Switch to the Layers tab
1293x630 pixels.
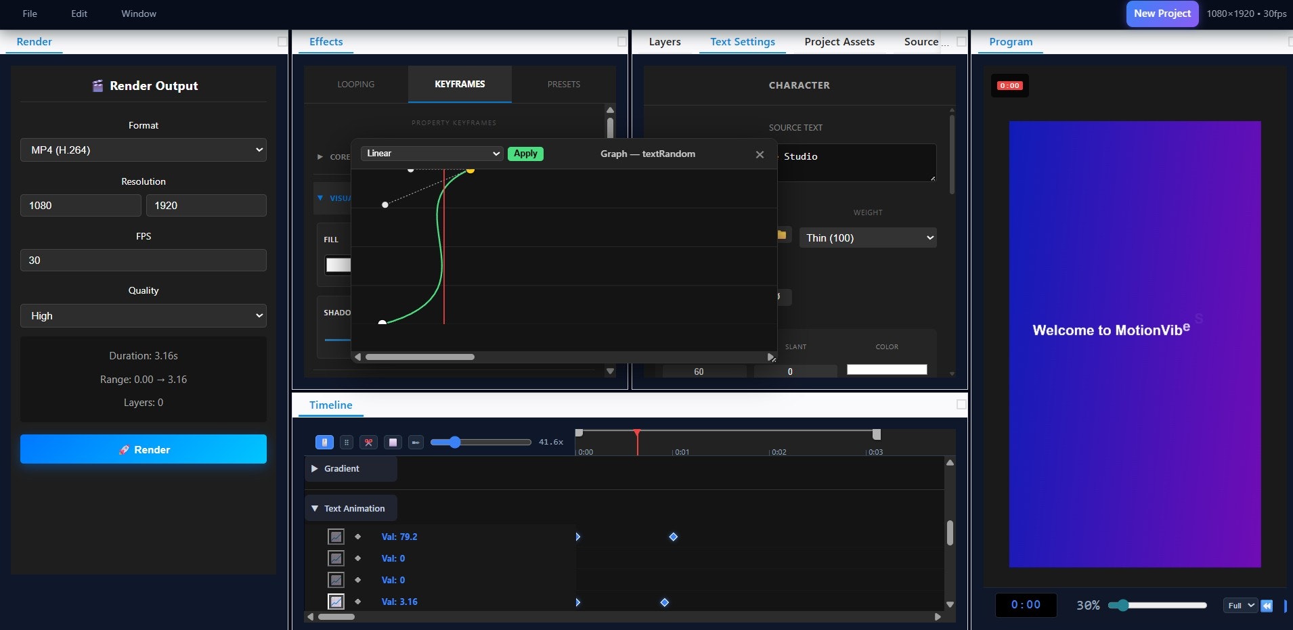click(x=665, y=42)
